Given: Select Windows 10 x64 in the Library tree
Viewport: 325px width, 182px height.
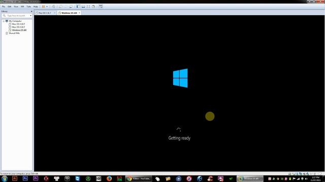Looking at the screenshot, I should 19,30.
